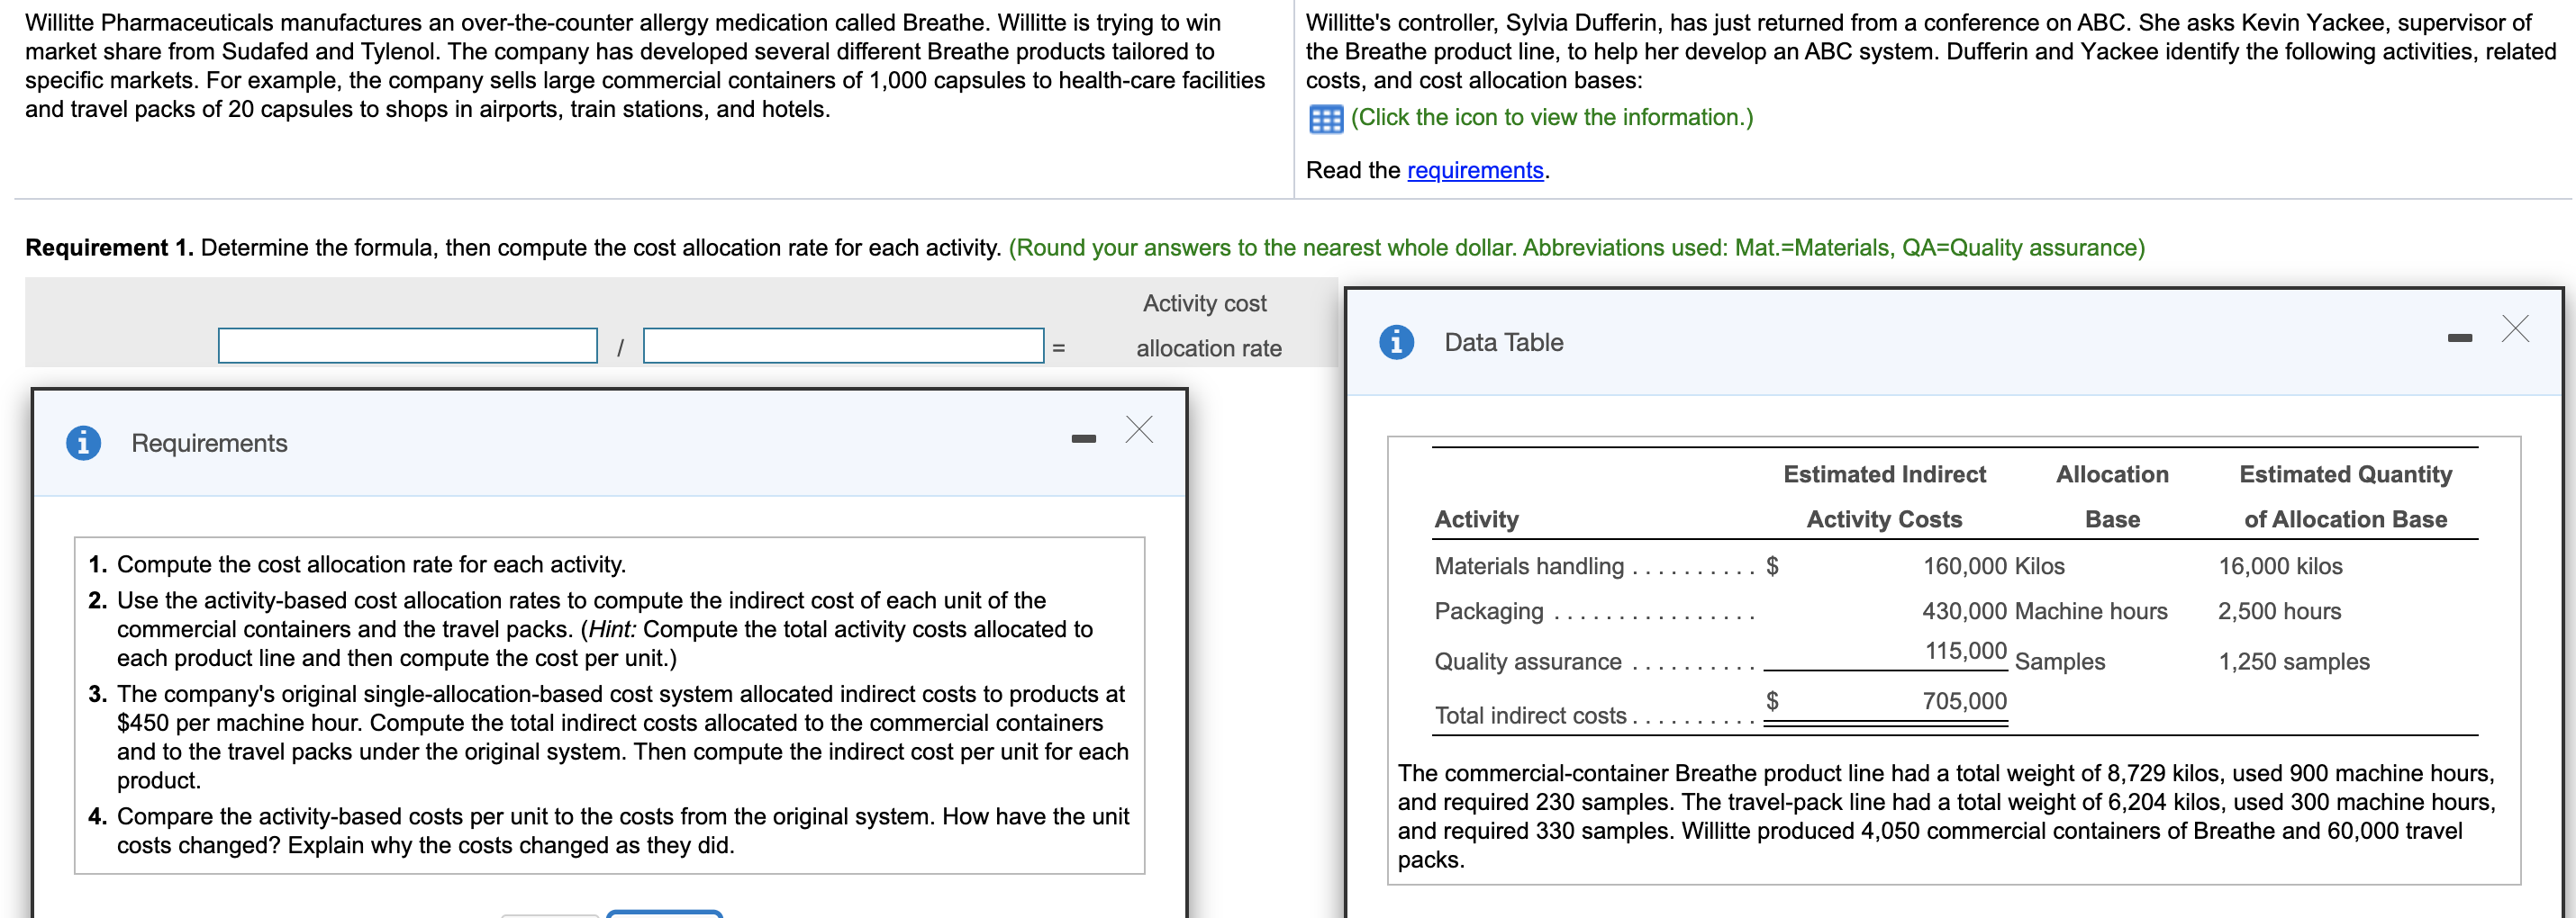
Task: Click the 'Materials handling' activity row label
Action: [x=1529, y=565]
